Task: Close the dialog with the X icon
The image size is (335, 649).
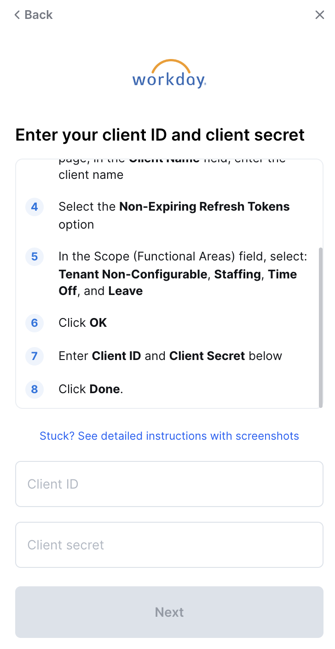Action: tap(320, 15)
